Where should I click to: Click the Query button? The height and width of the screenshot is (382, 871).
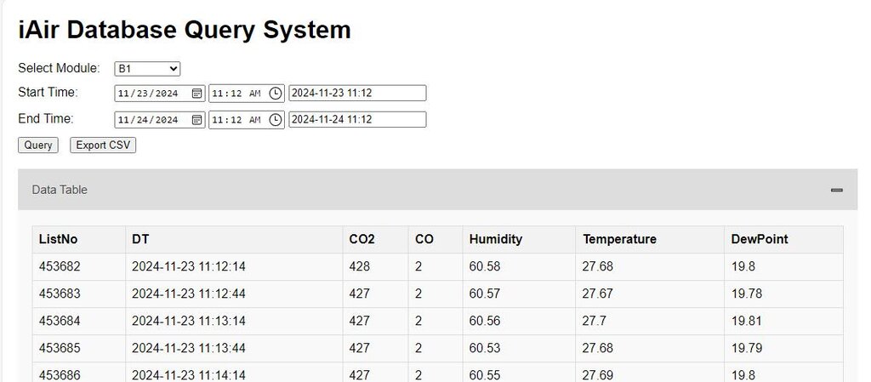37,145
